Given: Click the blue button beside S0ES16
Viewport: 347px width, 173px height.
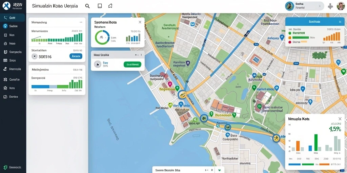Looking at the screenshot, I should click(x=76, y=56).
